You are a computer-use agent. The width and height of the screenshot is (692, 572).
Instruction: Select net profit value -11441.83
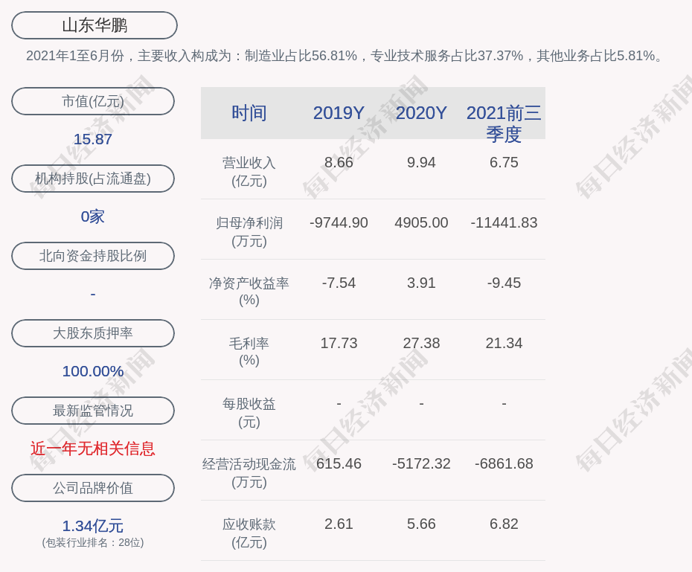pos(504,222)
